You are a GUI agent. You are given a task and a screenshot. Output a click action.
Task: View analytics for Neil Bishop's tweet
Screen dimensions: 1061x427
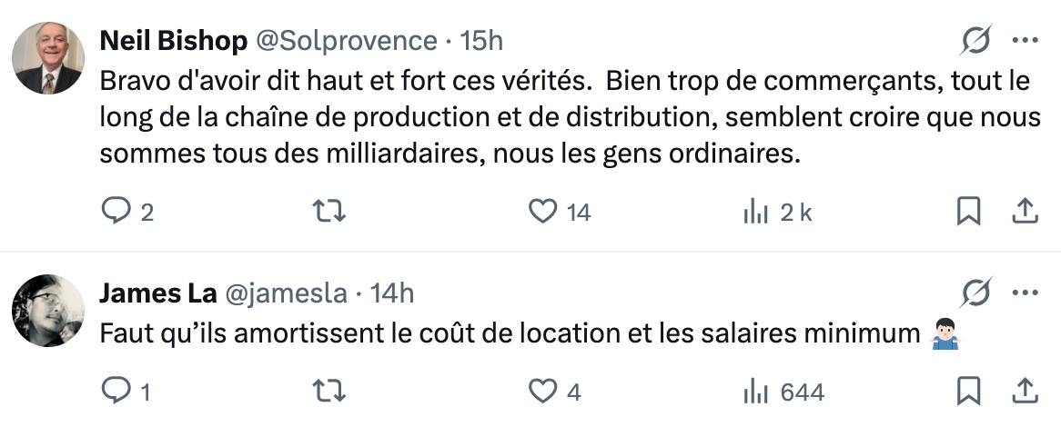(x=757, y=212)
